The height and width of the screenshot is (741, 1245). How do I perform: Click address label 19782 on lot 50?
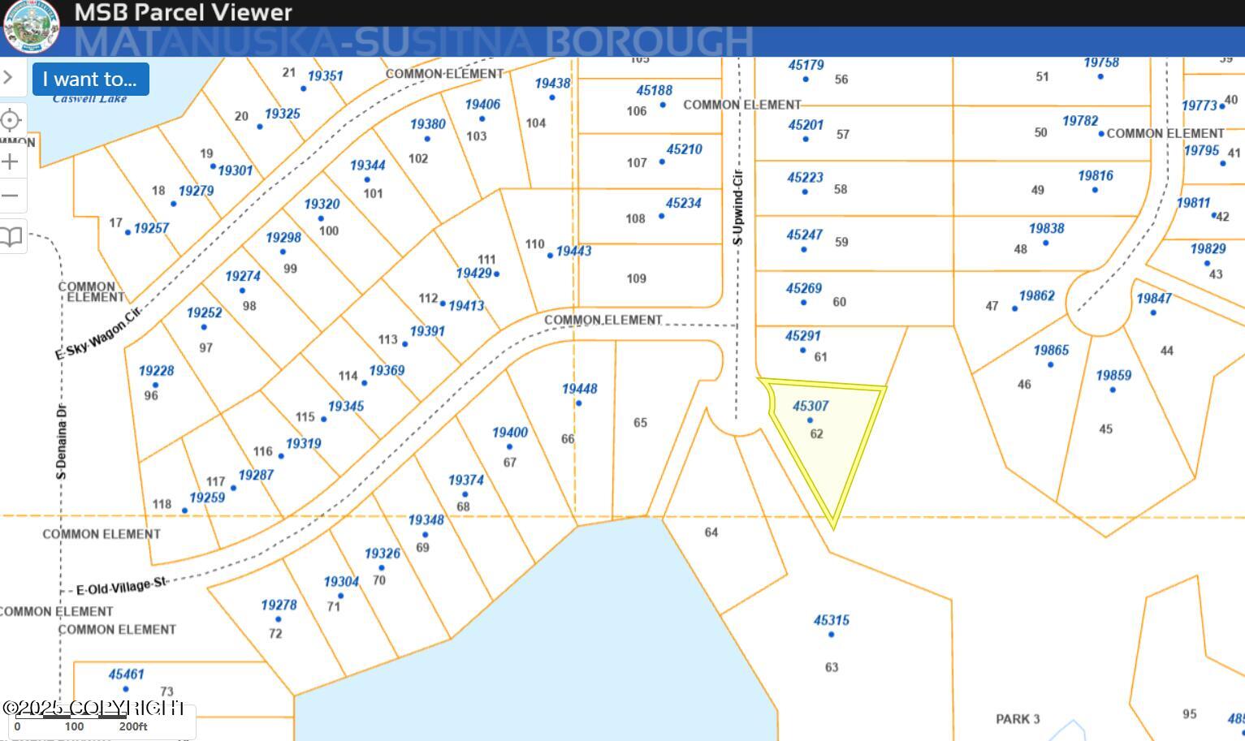click(1080, 120)
